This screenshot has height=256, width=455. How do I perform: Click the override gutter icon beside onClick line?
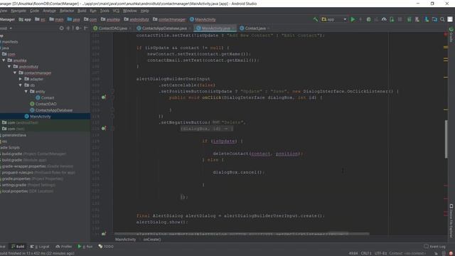(104, 97)
